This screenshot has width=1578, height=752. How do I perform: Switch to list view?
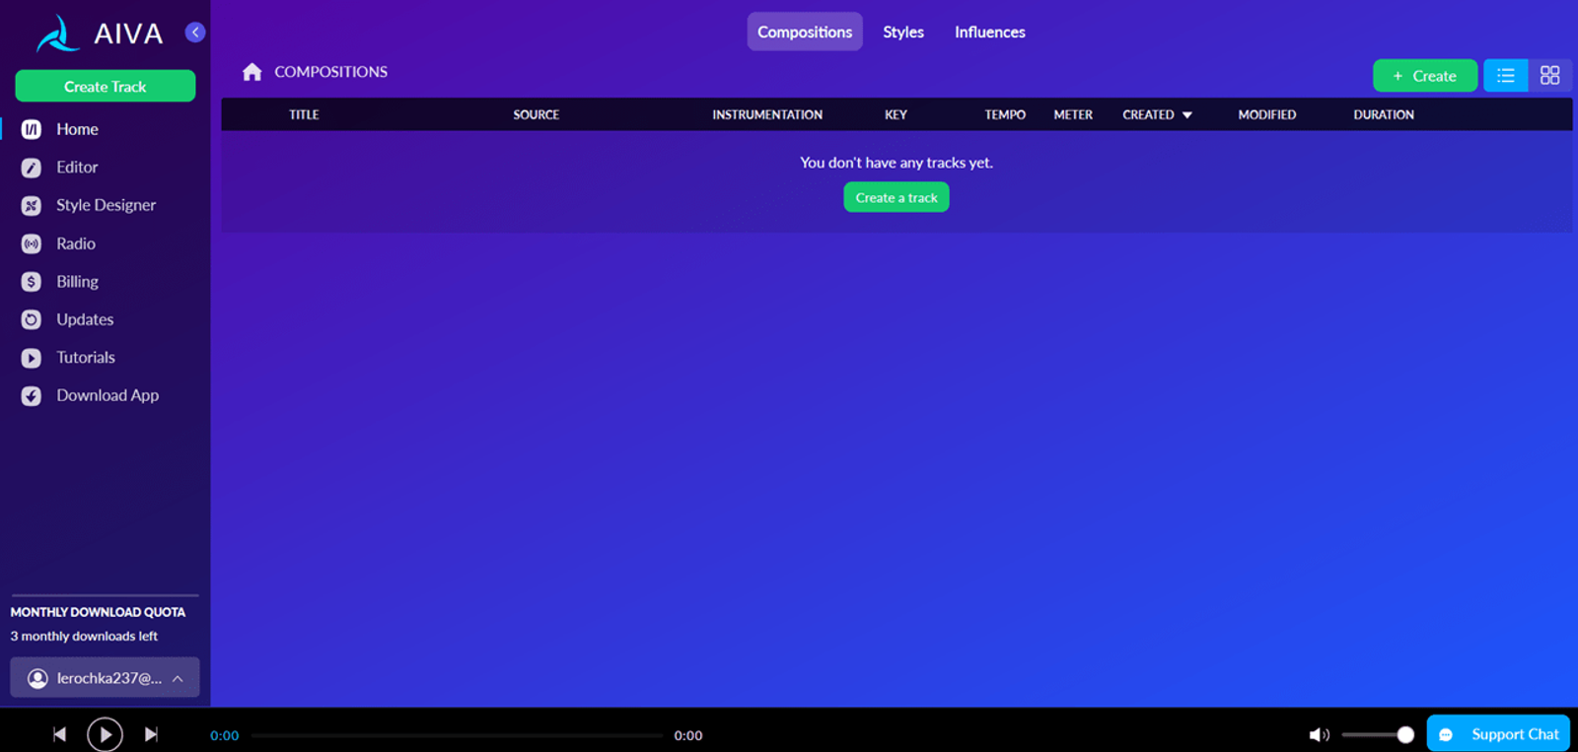(x=1506, y=76)
